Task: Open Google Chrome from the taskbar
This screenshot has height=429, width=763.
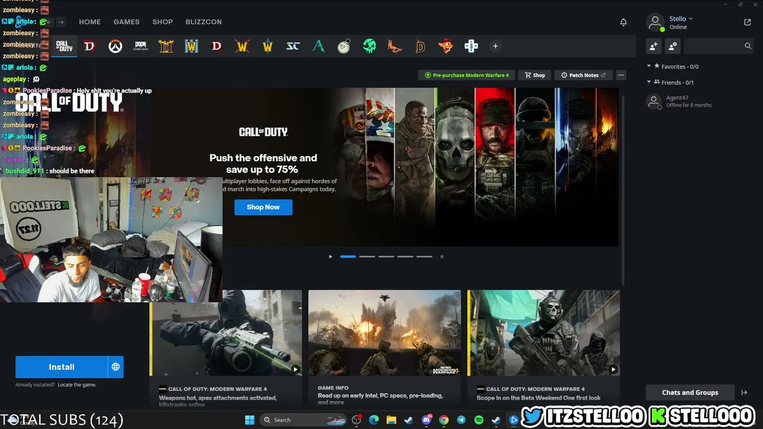Action: pyautogui.click(x=443, y=420)
